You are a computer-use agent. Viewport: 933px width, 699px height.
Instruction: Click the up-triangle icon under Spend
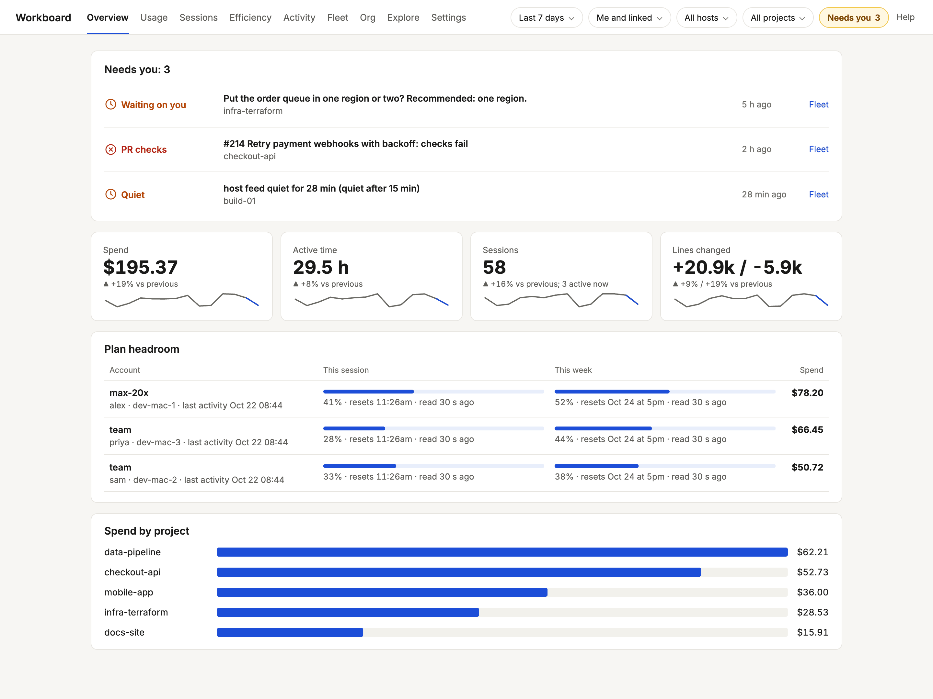[106, 284]
